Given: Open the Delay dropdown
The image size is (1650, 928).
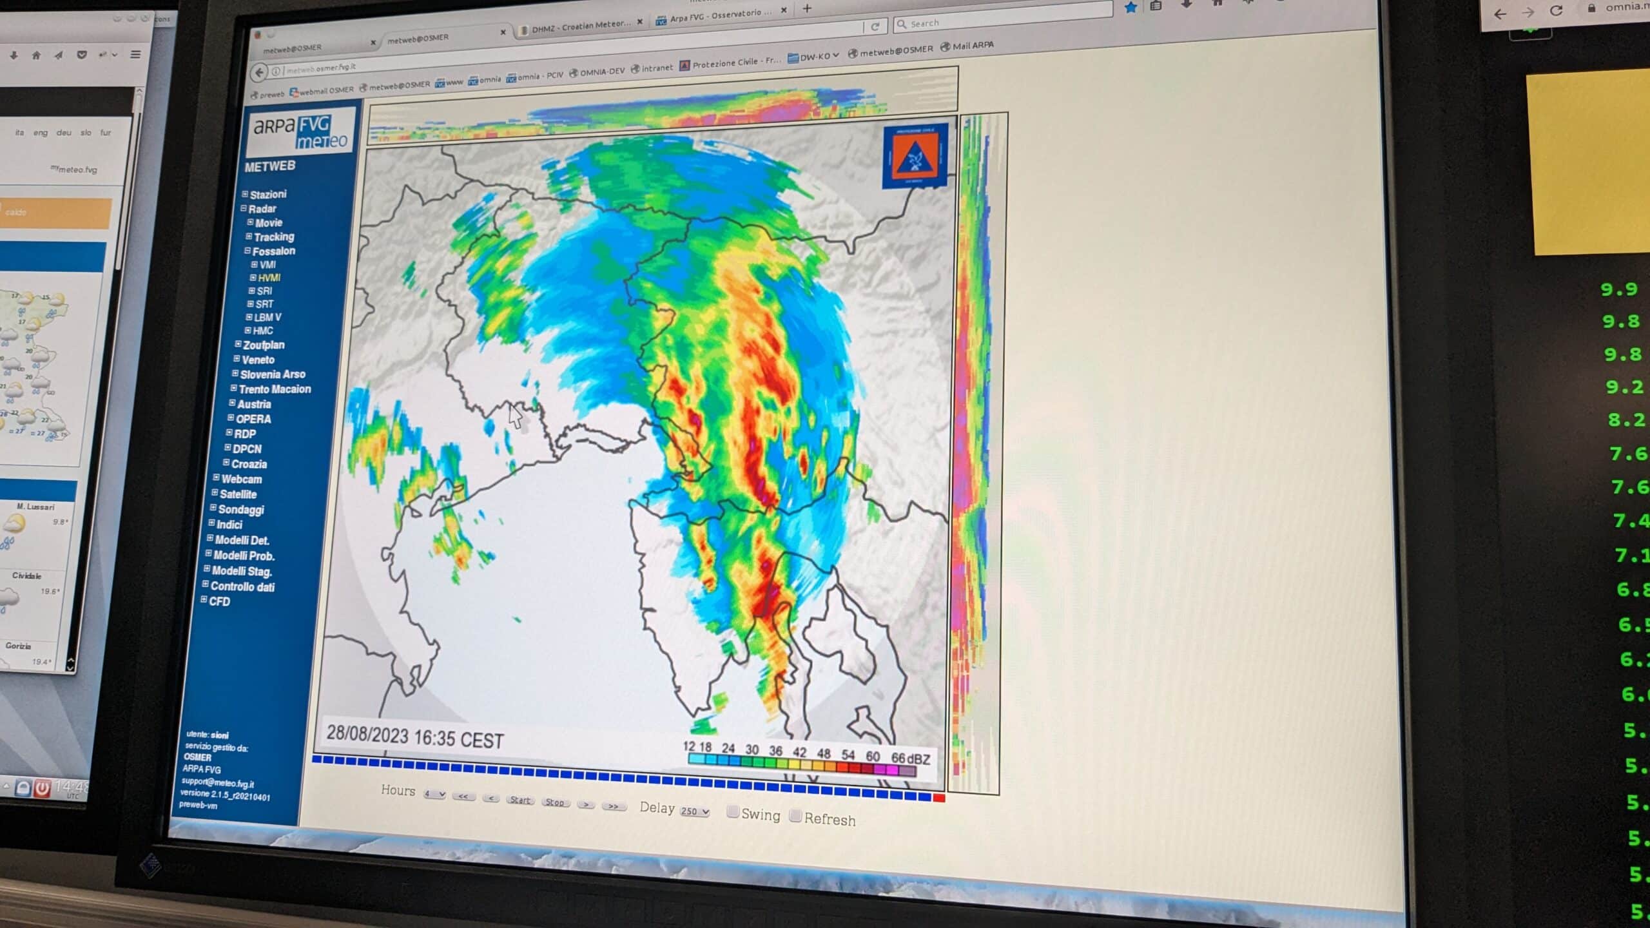Looking at the screenshot, I should (695, 811).
